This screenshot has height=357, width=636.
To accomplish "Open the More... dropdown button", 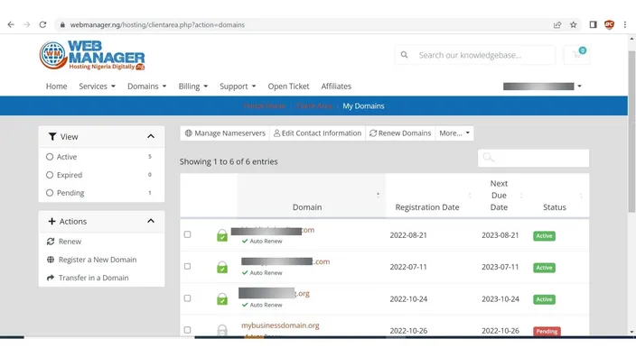I will click(x=454, y=133).
